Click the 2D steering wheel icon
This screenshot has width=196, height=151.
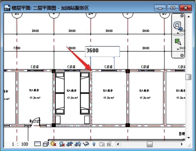coord(178,26)
